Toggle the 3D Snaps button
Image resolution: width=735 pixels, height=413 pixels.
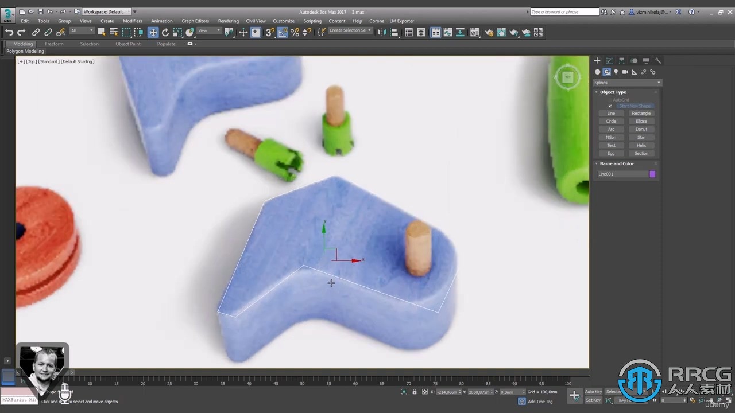270,33
